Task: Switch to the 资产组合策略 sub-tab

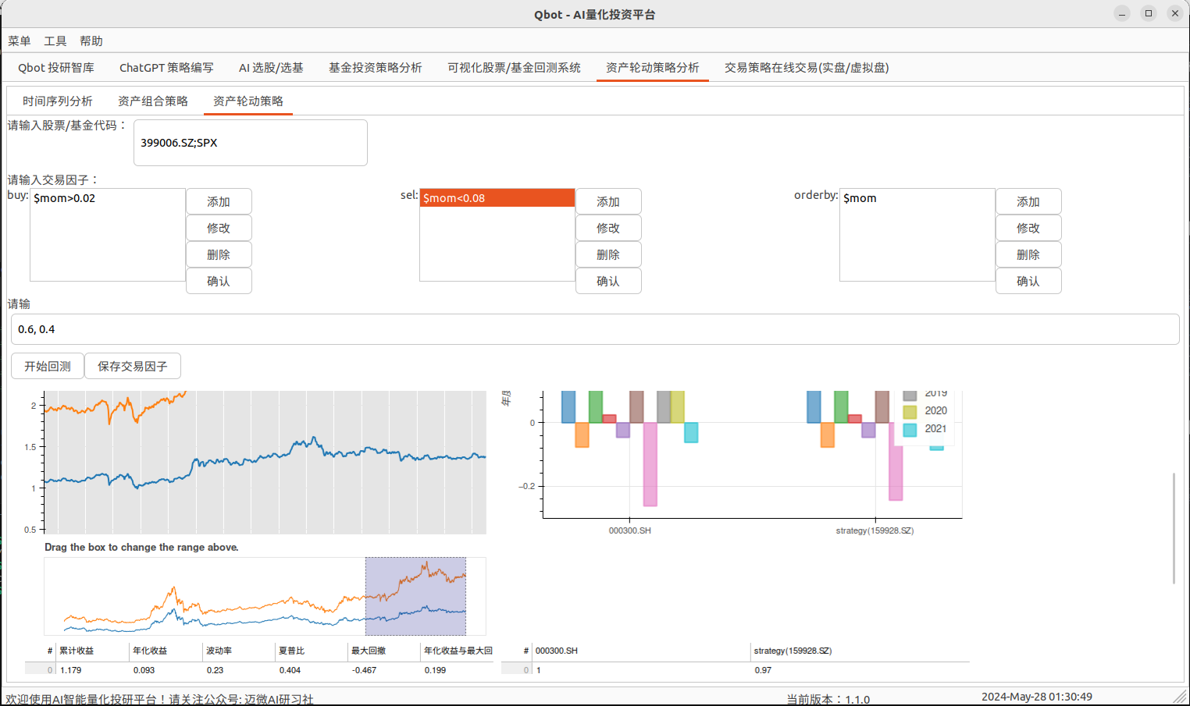Action: coord(153,101)
